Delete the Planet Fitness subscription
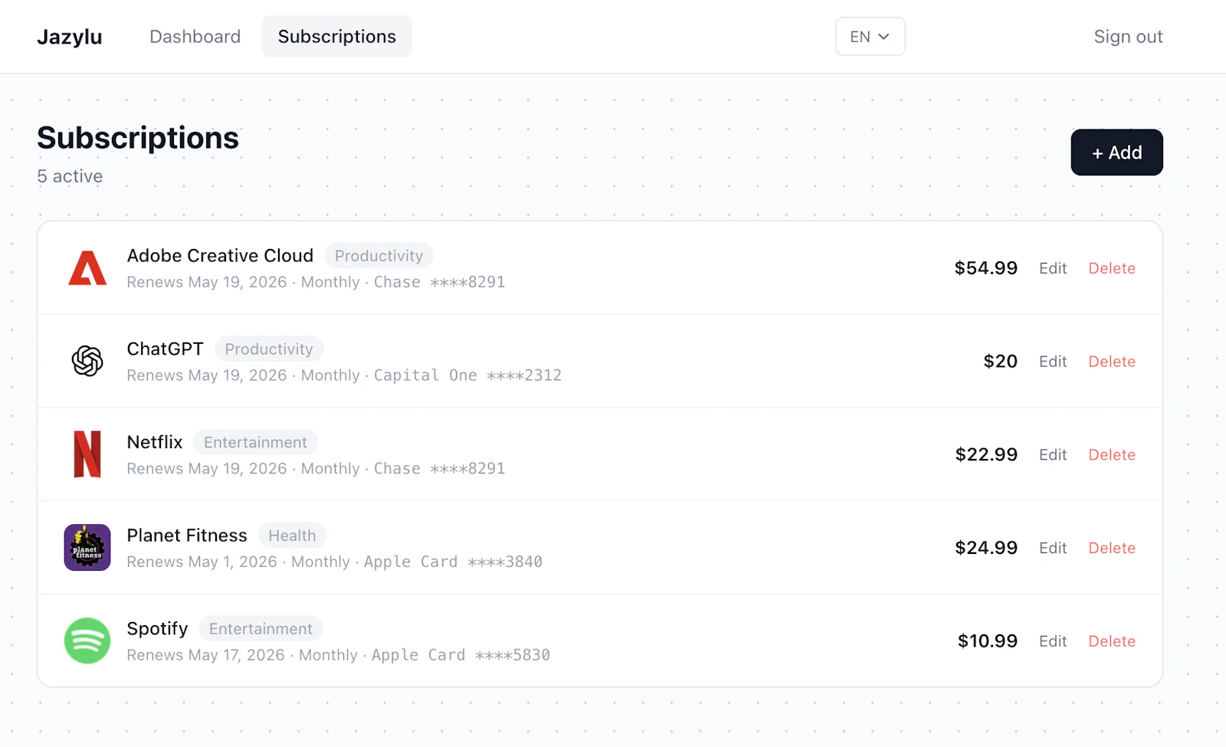Image resolution: width=1226 pixels, height=747 pixels. point(1112,548)
